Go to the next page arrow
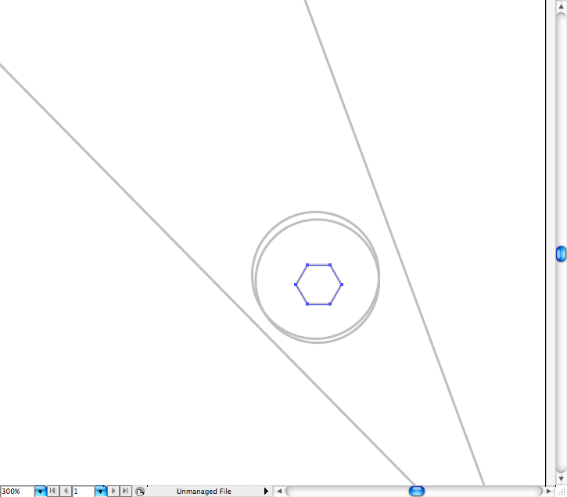Image resolution: width=567 pixels, height=497 pixels. [113, 492]
